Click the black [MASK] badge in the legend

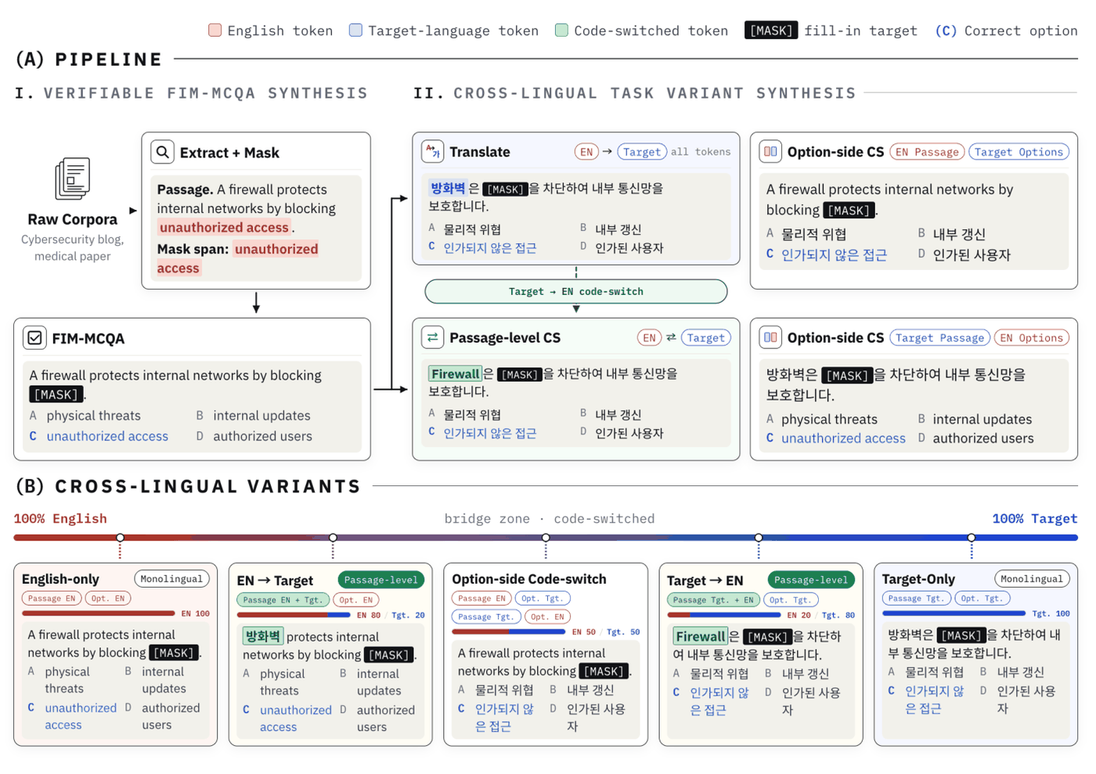coord(771,31)
